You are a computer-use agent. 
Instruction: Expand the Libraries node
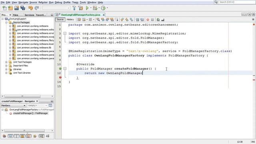pyautogui.click(x=6, y=69)
